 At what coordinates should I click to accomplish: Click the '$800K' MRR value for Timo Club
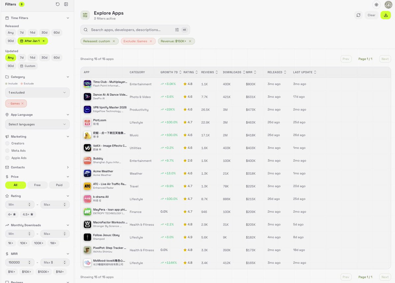coord(250,84)
